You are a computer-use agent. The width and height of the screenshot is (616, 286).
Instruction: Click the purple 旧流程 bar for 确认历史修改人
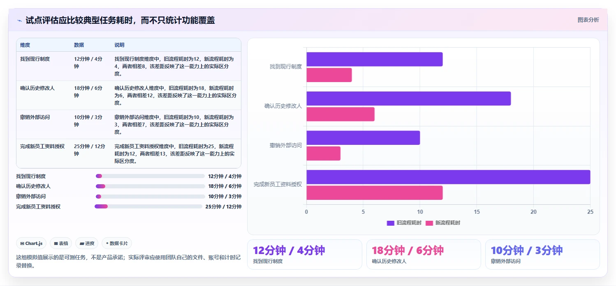(408, 98)
